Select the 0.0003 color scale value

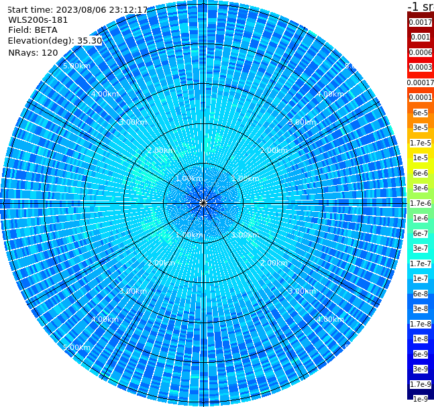click(x=421, y=67)
